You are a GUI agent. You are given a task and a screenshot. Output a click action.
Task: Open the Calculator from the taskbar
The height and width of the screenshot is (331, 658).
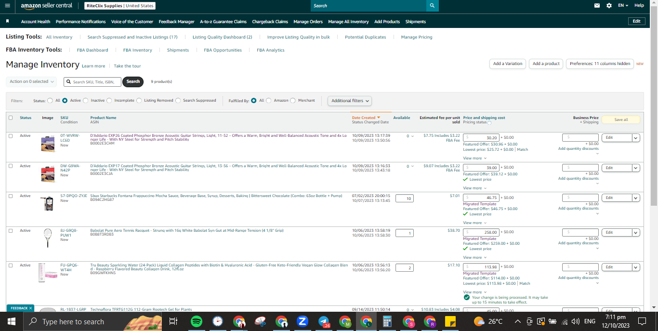(x=387, y=321)
